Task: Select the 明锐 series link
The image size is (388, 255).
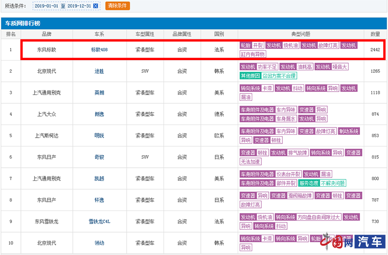Action: pos(99,136)
